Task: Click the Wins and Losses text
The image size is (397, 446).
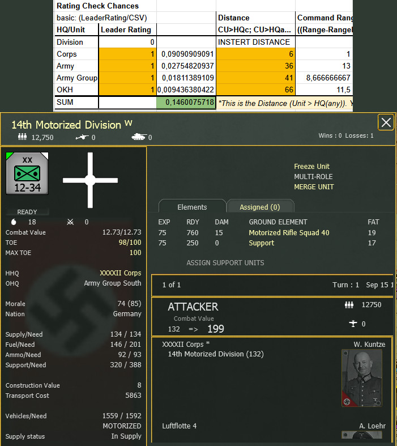Action: tap(346, 135)
